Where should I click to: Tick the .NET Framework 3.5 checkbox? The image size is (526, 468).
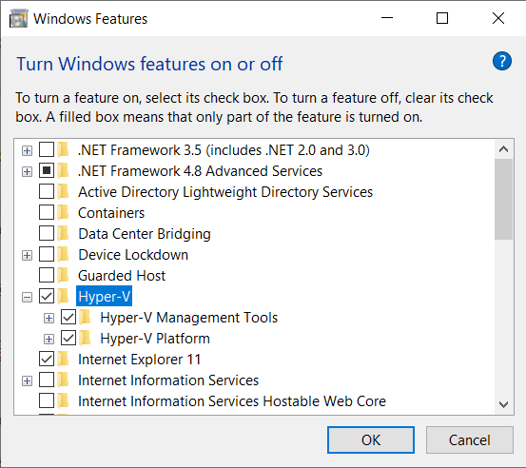point(47,150)
